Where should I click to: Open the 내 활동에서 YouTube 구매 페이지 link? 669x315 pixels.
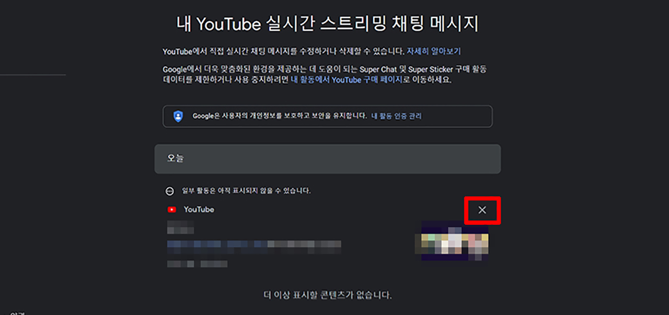347,80
